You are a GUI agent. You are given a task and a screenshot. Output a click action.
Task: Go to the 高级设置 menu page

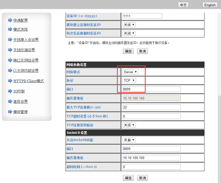click(x=21, y=102)
